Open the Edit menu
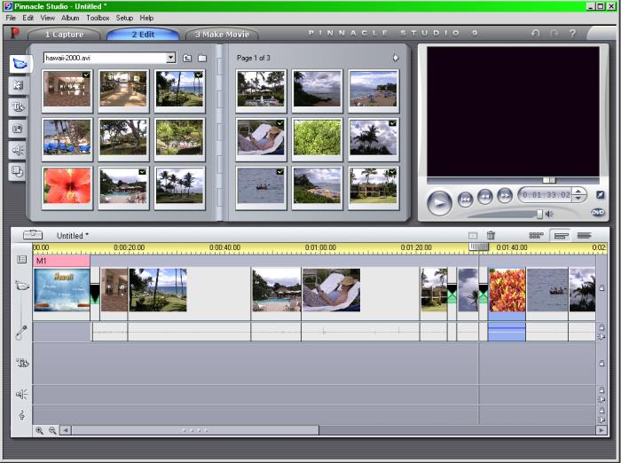The height and width of the screenshot is (463, 621). pyautogui.click(x=28, y=18)
